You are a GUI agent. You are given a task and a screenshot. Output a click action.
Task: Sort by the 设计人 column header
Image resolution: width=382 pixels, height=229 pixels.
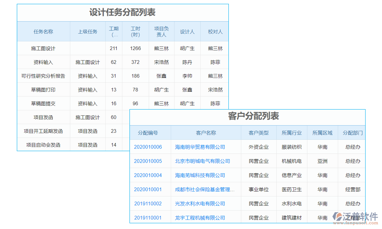(187, 31)
